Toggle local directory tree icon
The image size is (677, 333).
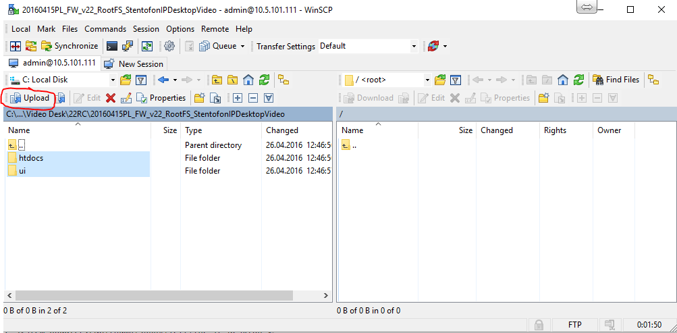tap(283, 80)
